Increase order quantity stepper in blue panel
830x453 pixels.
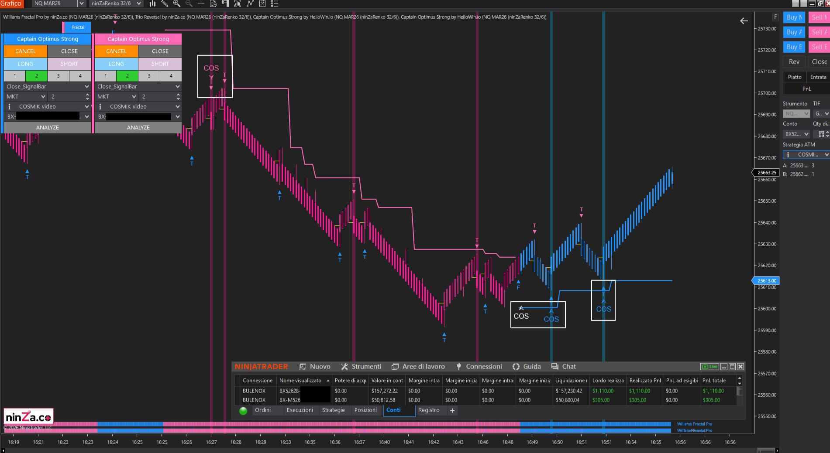[x=87, y=95]
